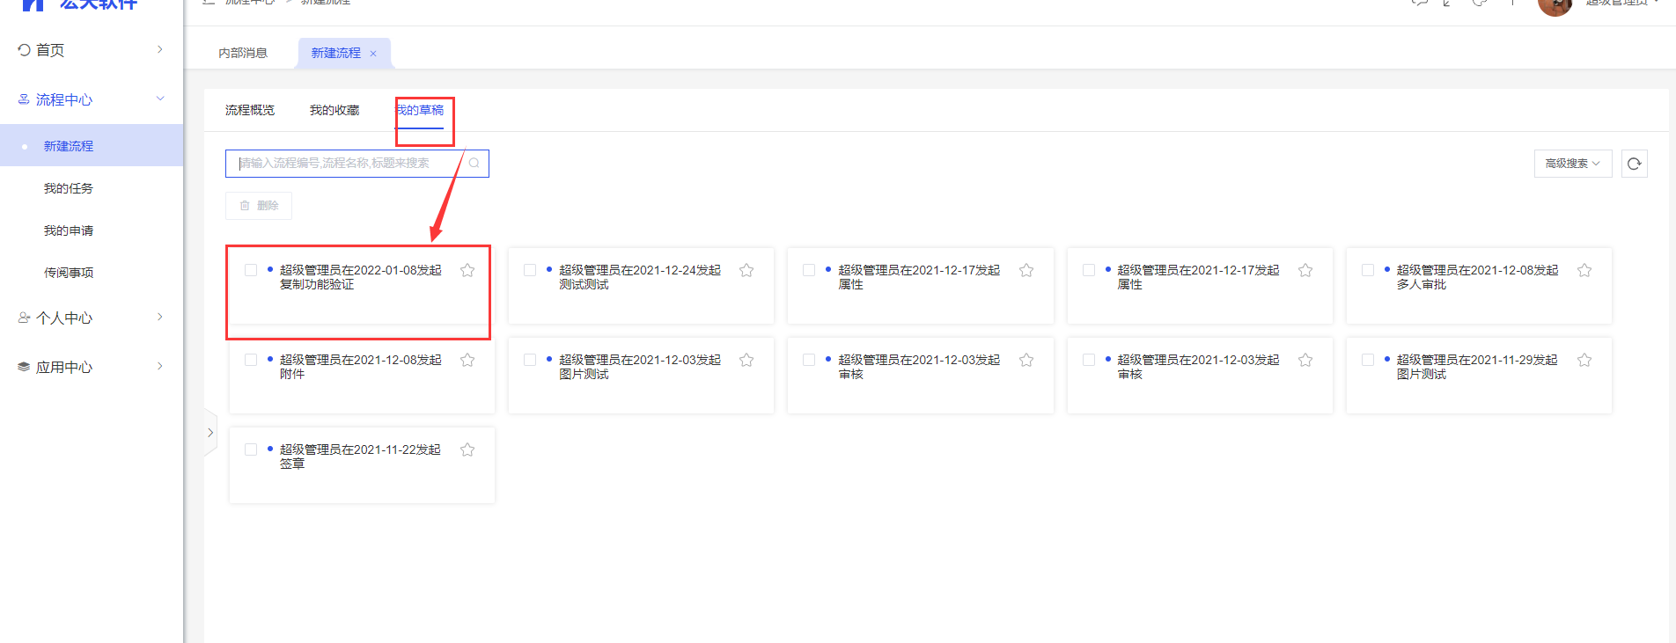Switch to the 内部消息 page tab

tap(243, 54)
